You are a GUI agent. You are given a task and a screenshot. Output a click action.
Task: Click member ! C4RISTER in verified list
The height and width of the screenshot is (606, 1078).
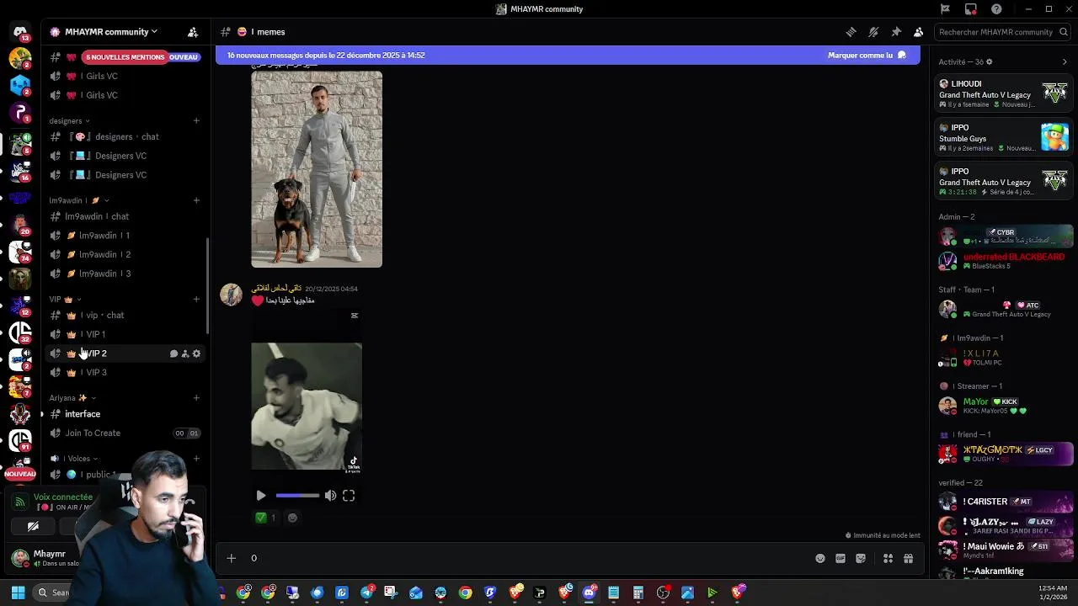1004,502
